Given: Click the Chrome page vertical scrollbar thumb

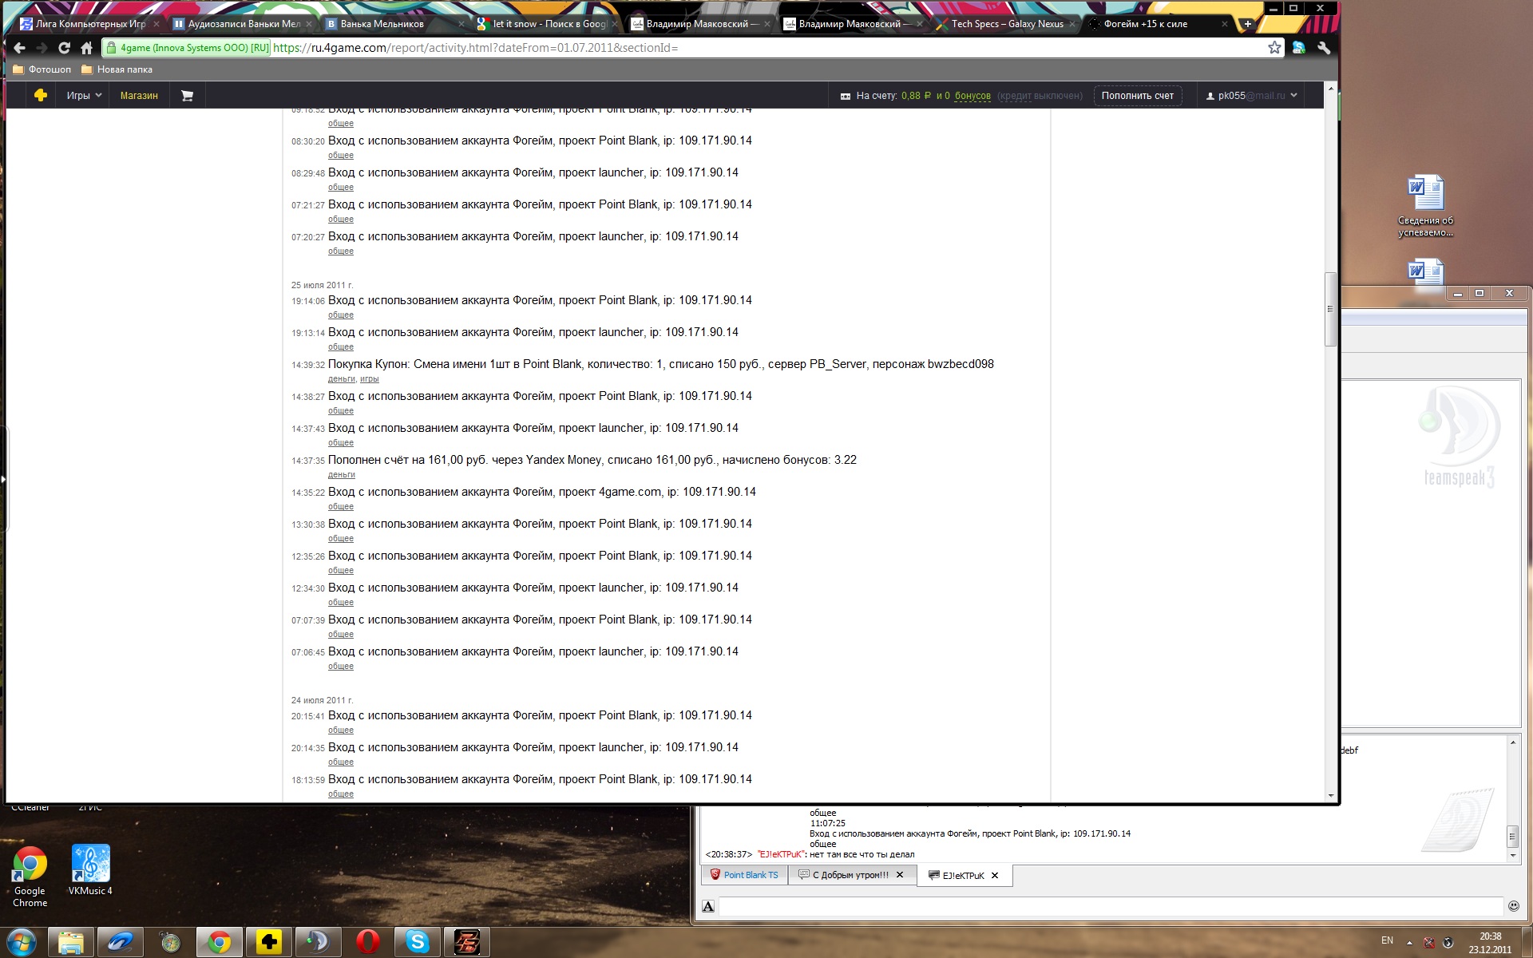Looking at the screenshot, I should (x=1330, y=309).
